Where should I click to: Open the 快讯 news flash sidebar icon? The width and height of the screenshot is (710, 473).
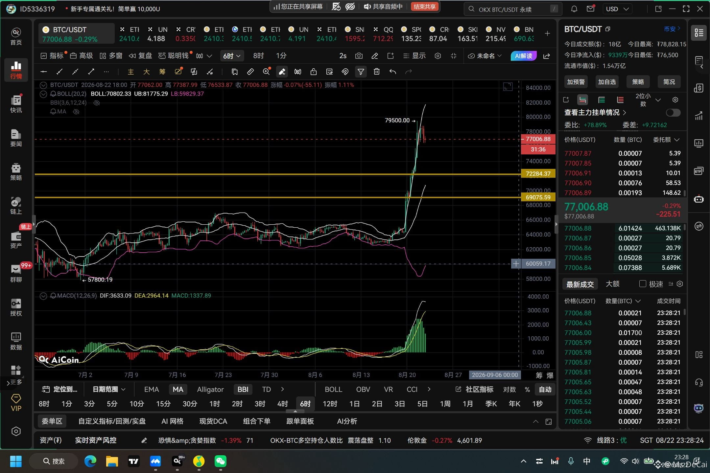(16, 104)
